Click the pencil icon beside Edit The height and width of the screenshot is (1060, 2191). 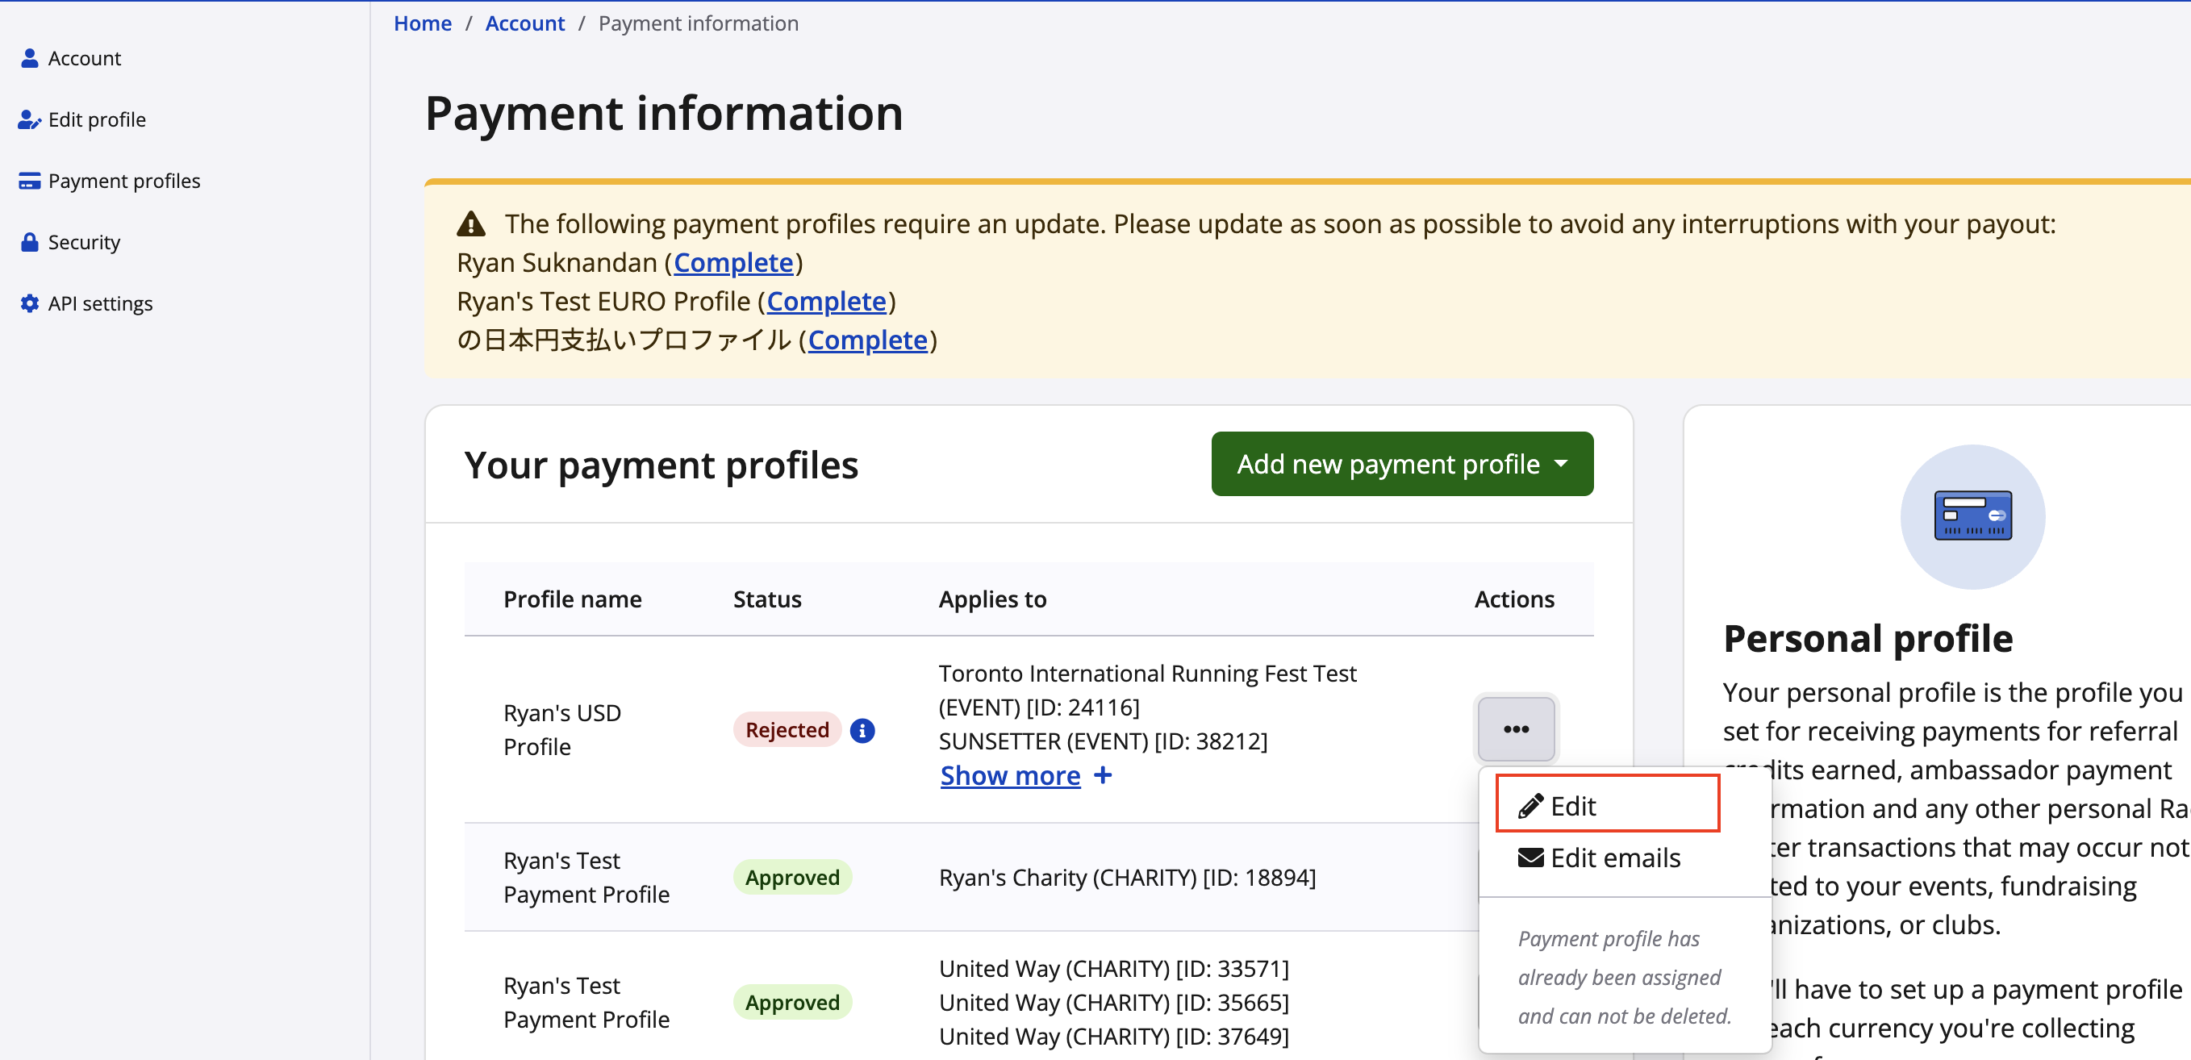pyautogui.click(x=1530, y=805)
